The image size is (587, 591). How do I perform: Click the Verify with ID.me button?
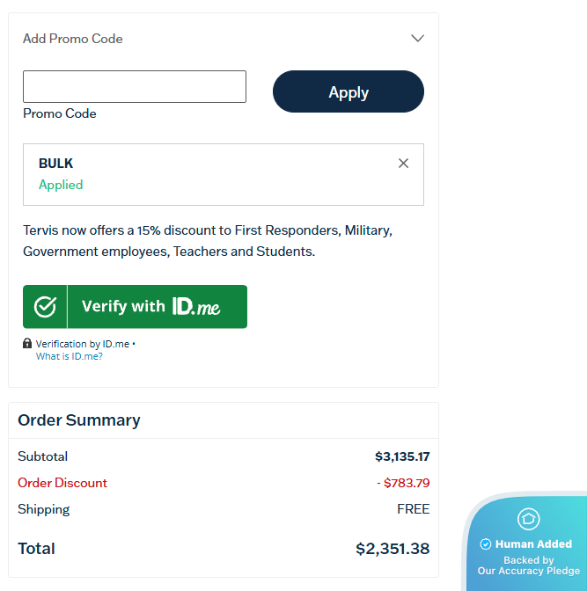click(x=135, y=307)
